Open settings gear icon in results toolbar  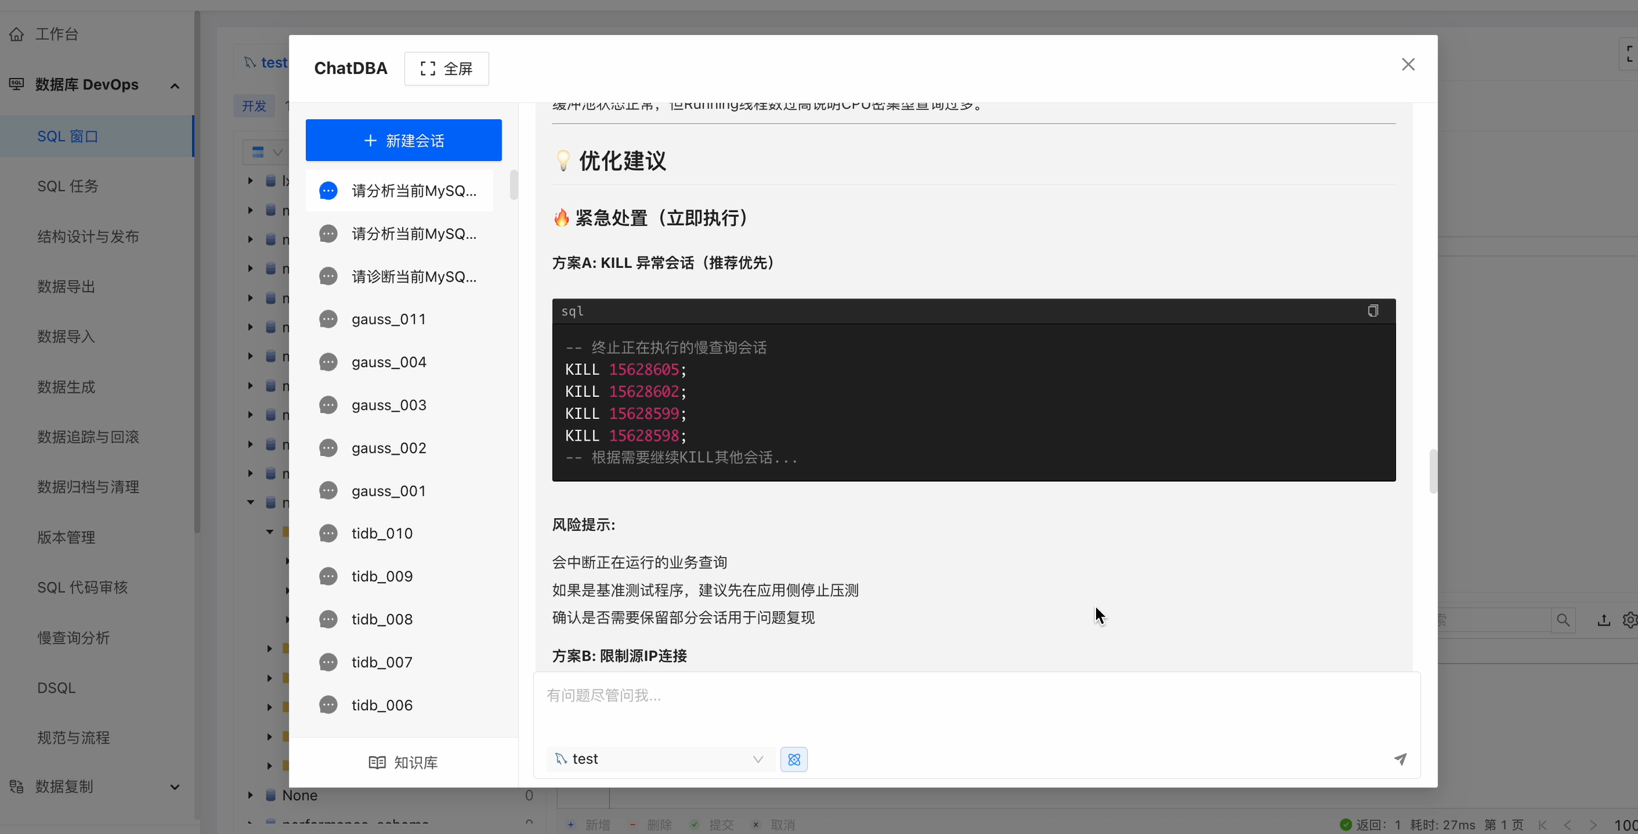pos(1630,620)
